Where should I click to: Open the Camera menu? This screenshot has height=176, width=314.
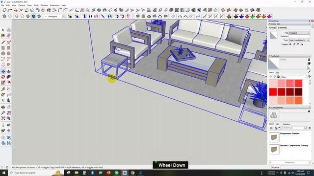[22, 5]
